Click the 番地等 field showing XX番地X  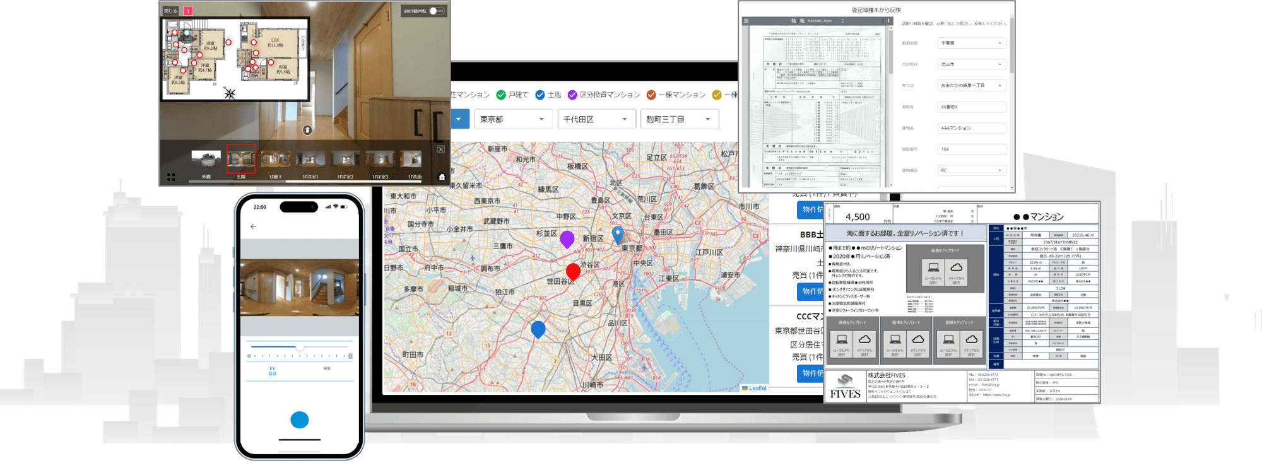(x=972, y=107)
